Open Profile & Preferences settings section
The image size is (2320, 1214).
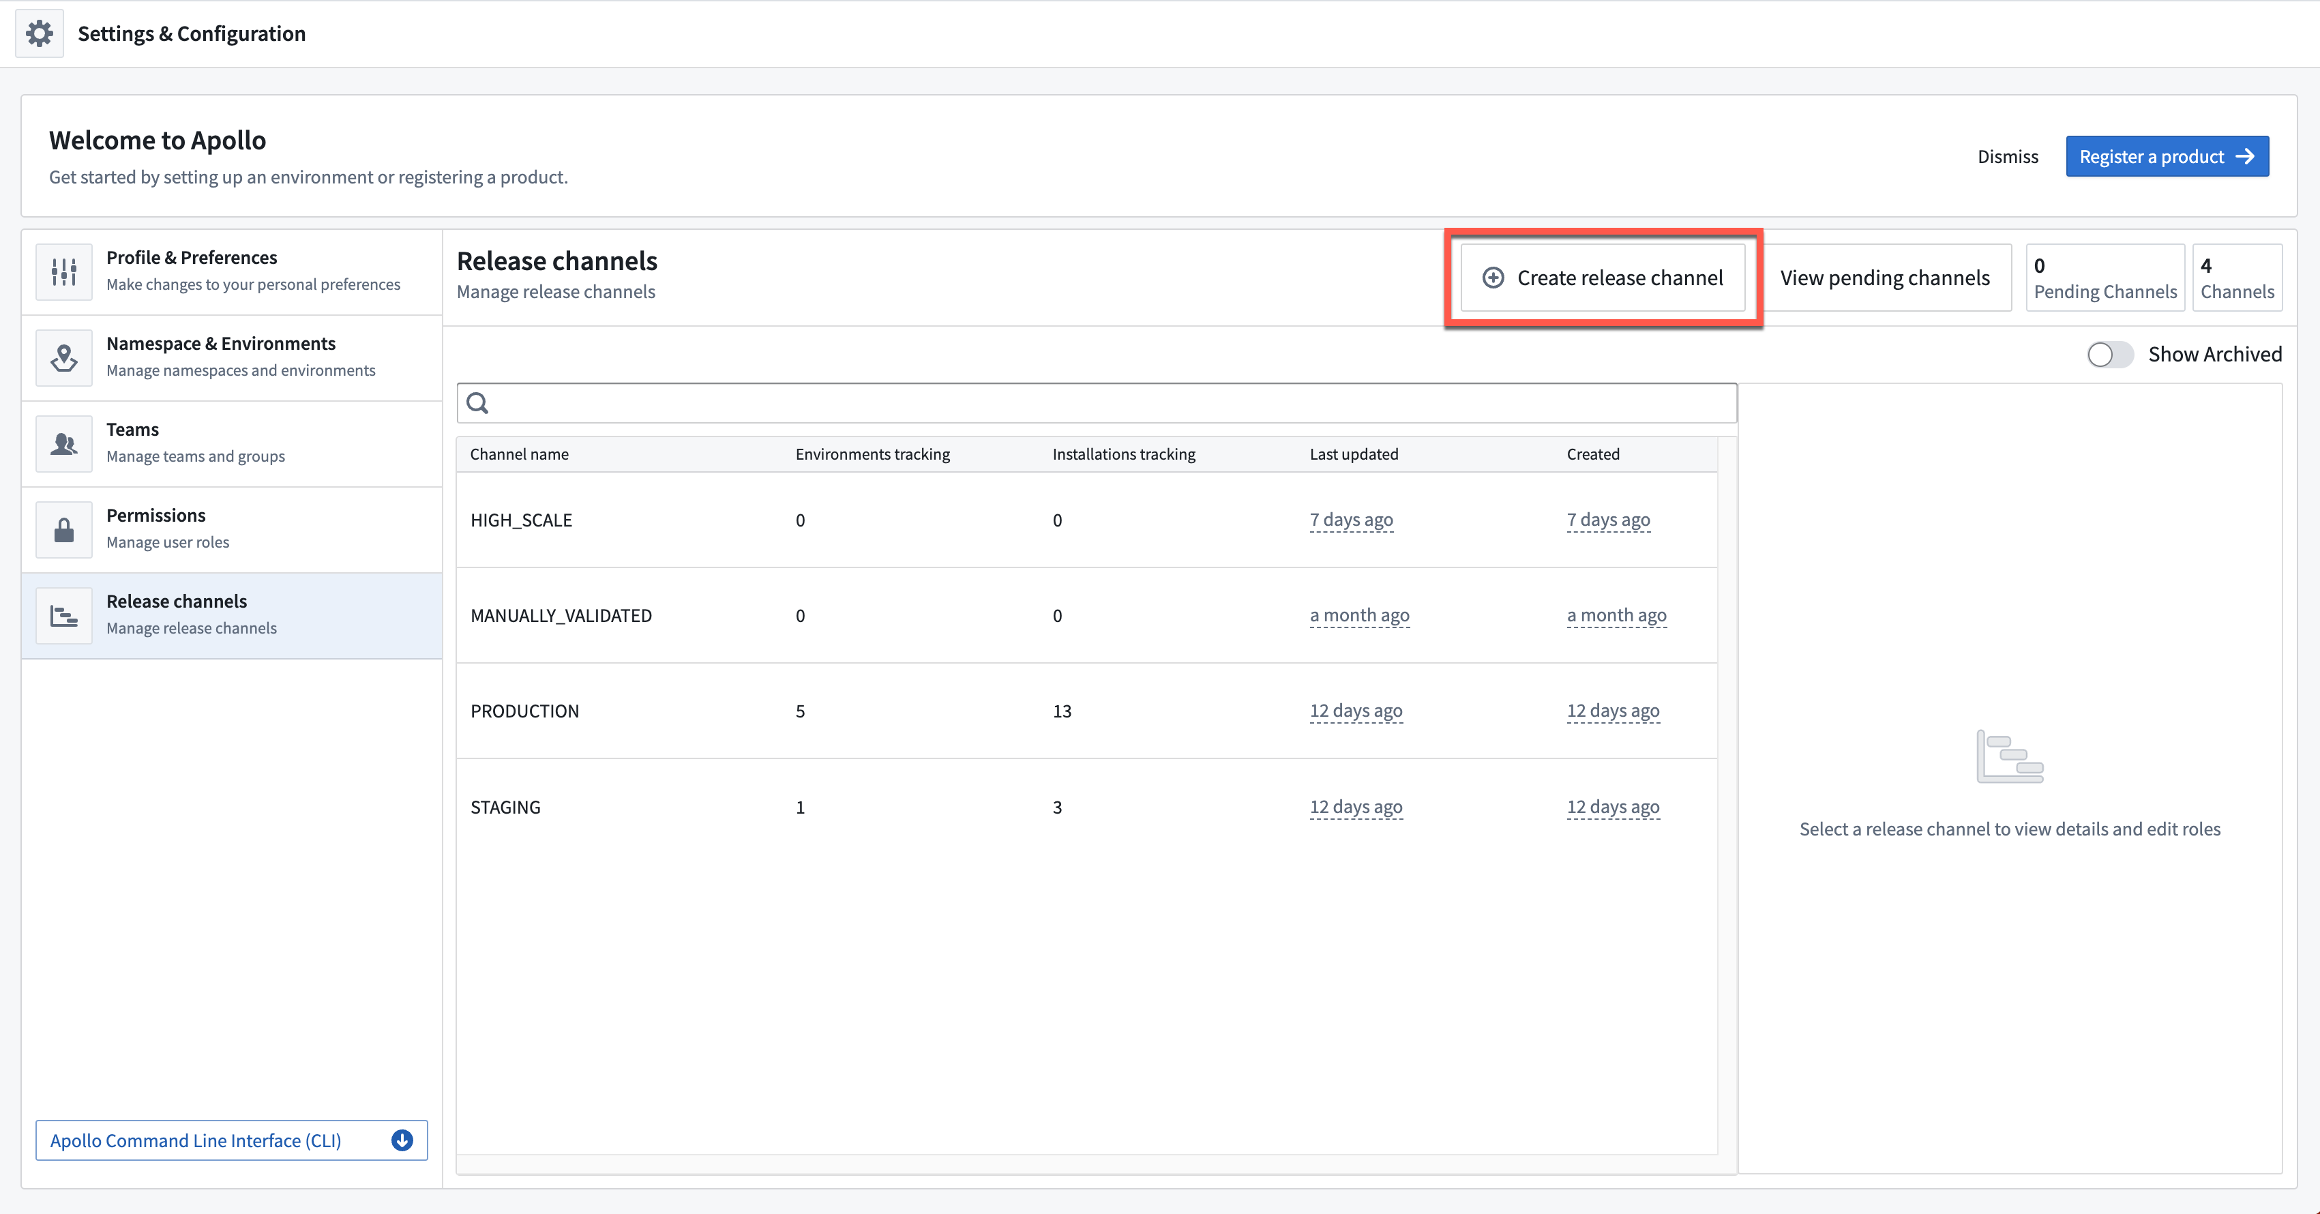(231, 271)
